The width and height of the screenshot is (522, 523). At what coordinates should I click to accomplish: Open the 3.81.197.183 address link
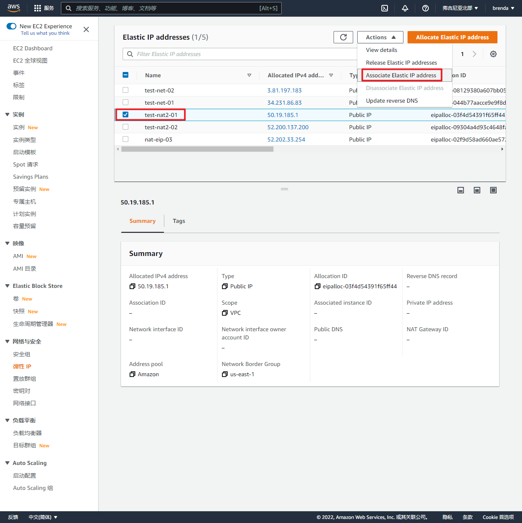coord(285,90)
